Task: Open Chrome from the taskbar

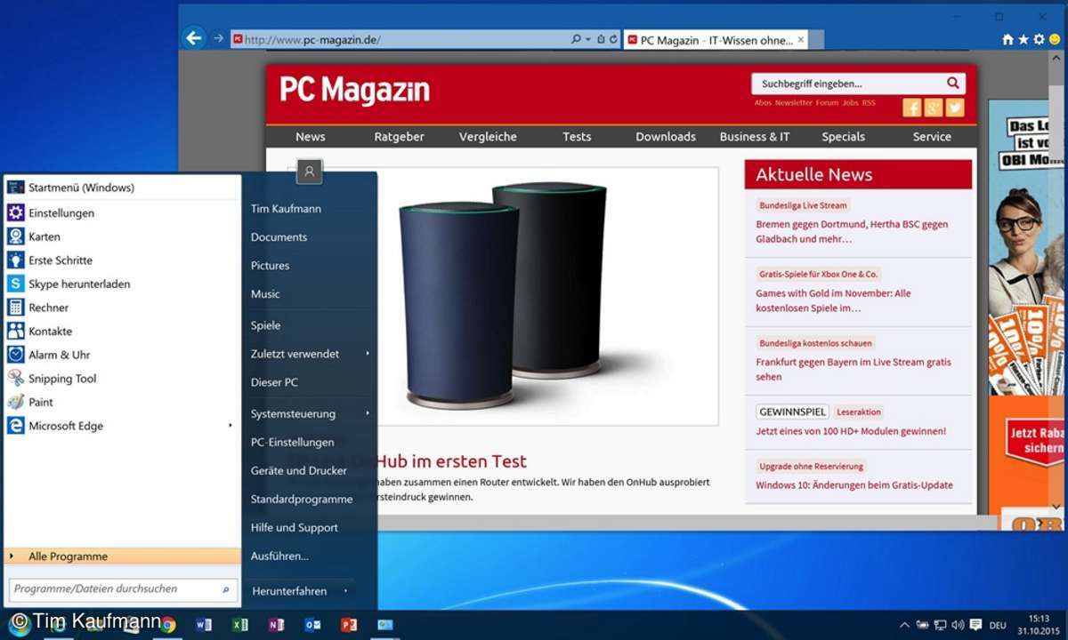Action: click(x=167, y=625)
